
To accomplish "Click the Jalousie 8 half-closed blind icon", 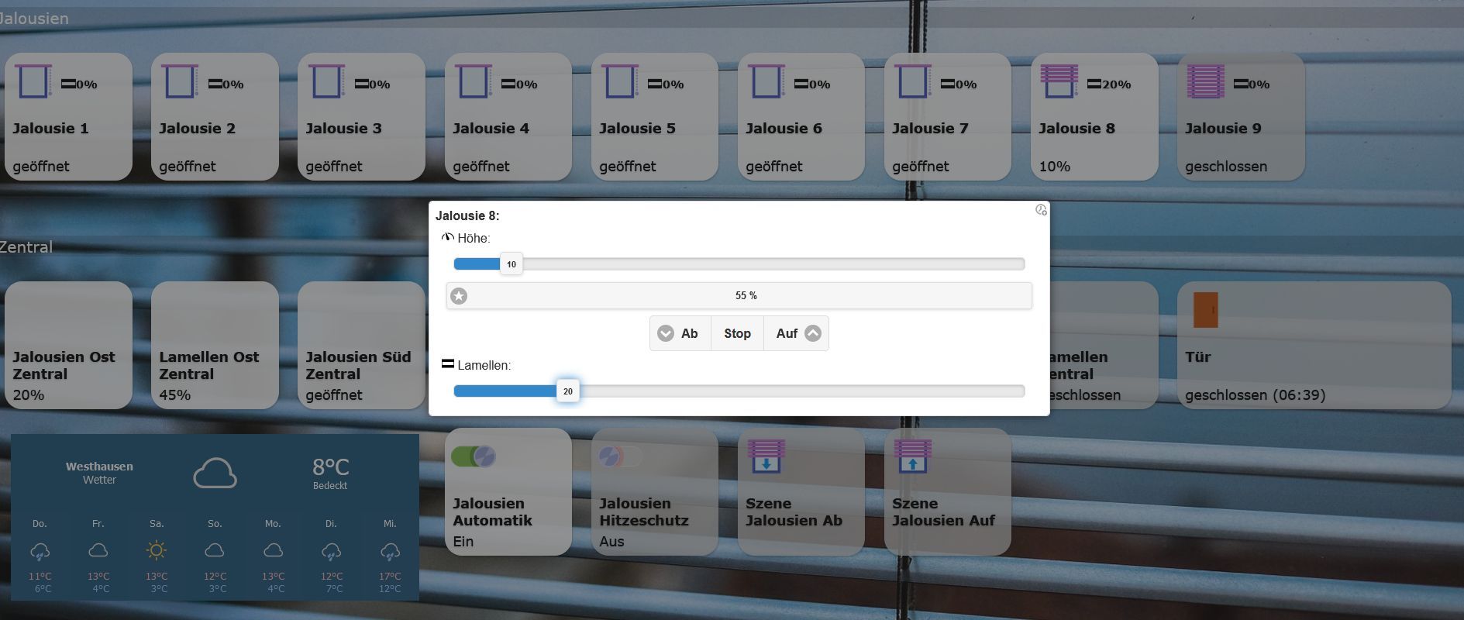I will [x=1059, y=81].
